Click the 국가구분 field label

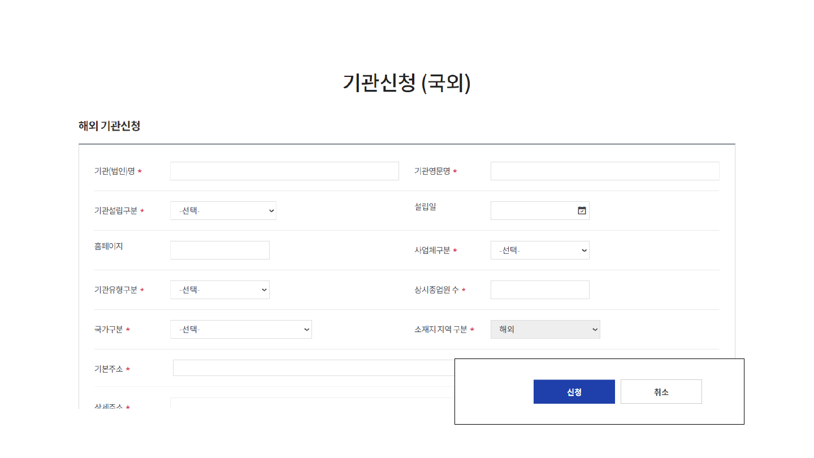tap(109, 330)
